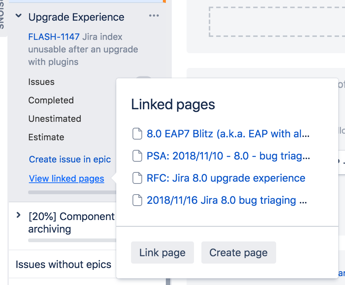Image resolution: width=345 pixels, height=285 pixels.
Task: Open PSA 2018/11/10 bug triage page
Action: point(228,156)
